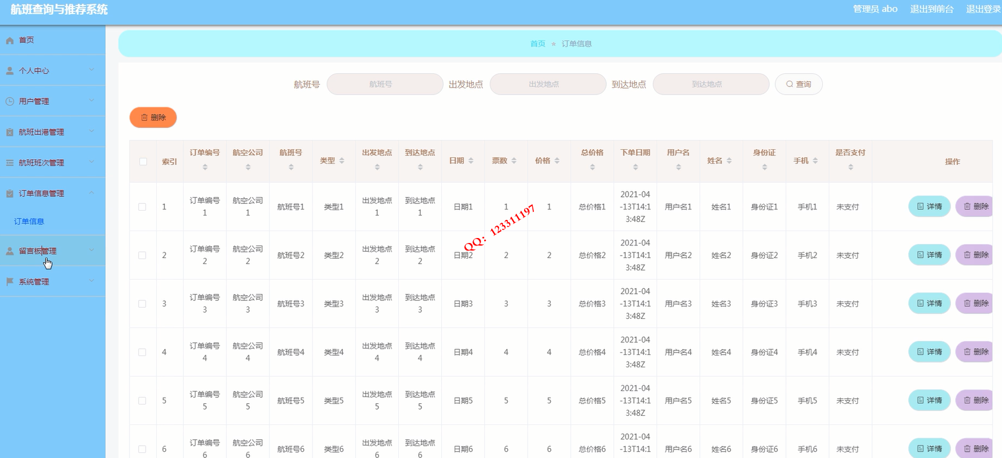Open the 航班班次管理 sidebar menu

(x=52, y=163)
